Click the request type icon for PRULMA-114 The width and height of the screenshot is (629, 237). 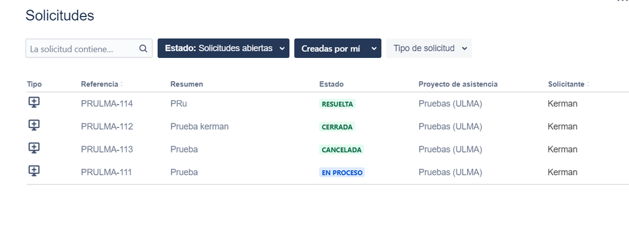click(x=34, y=102)
